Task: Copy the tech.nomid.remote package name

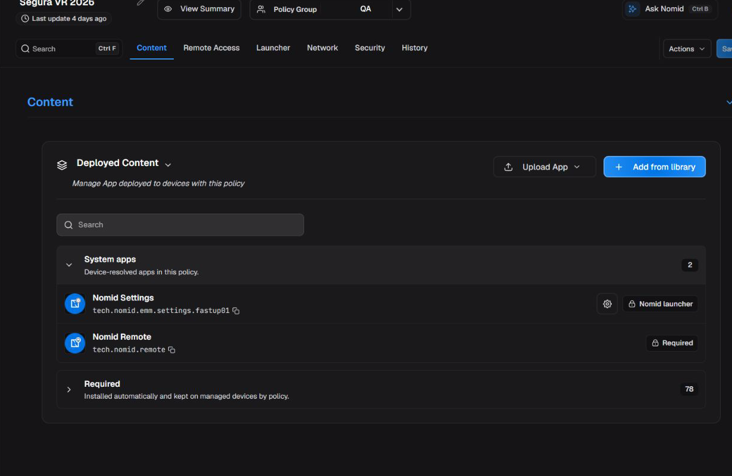Action: [x=172, y=350]
